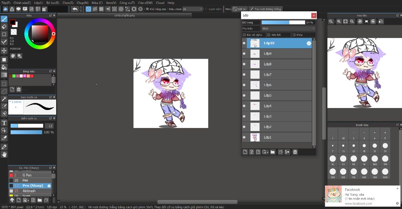Fit canvas to window in navigator
The width and height of the screenshot is (402, 209).
point(345,22)
